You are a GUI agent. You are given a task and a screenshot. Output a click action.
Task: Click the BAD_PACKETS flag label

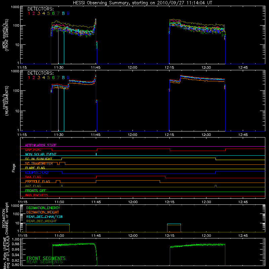point(37,195)
